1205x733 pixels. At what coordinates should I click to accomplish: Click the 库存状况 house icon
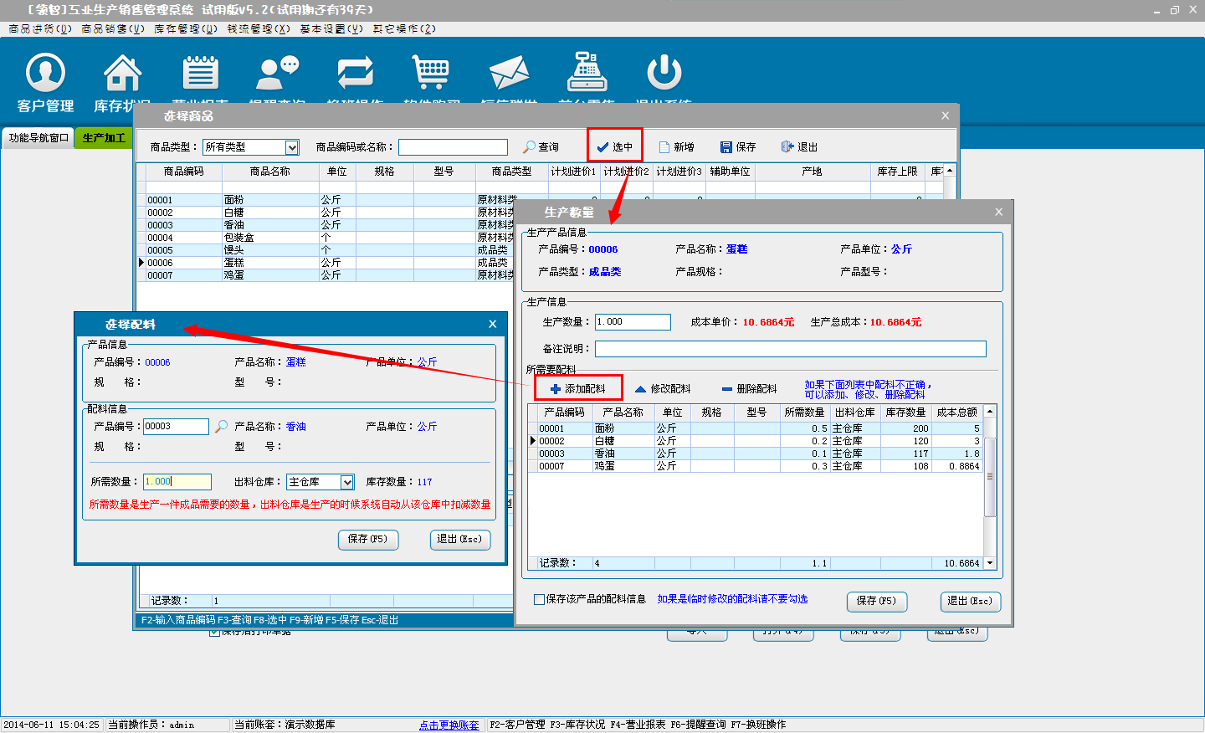pos(122,74)
